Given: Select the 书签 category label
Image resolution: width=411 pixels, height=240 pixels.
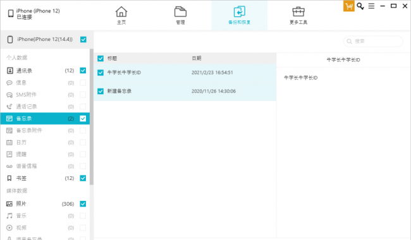Looking at the screenshot, I should click(x=21, y=178).
